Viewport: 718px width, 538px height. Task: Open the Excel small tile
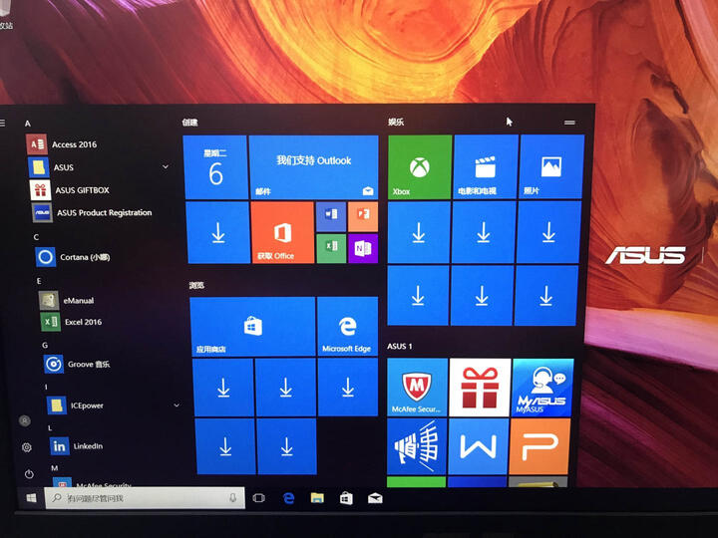point(331,247)
